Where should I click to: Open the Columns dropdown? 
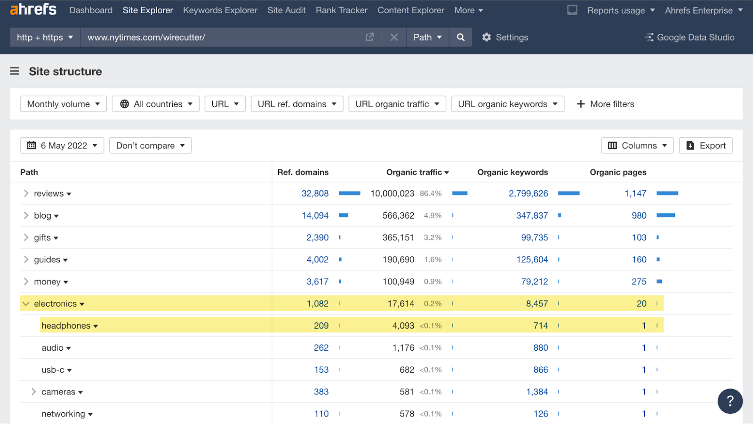(x=637, y=146)
